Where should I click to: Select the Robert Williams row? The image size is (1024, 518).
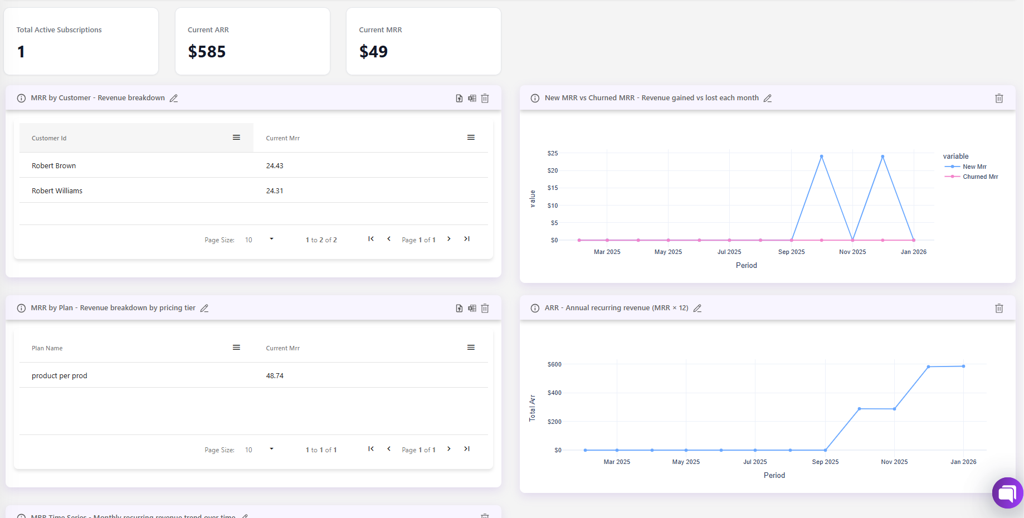(253, 190)
